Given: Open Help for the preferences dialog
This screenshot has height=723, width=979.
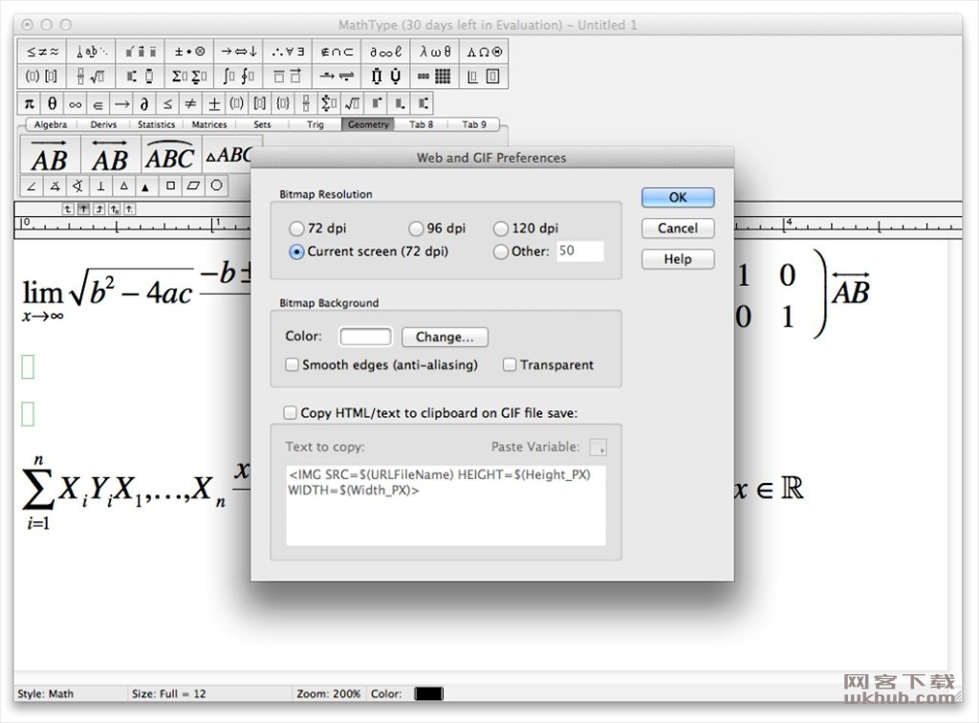Looking at the screenshot, I should [x=678, y=259].
